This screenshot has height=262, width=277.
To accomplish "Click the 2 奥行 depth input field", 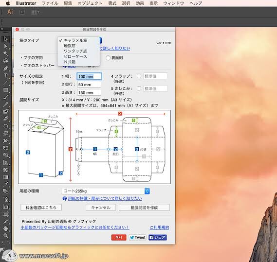I will click(89, 85).
